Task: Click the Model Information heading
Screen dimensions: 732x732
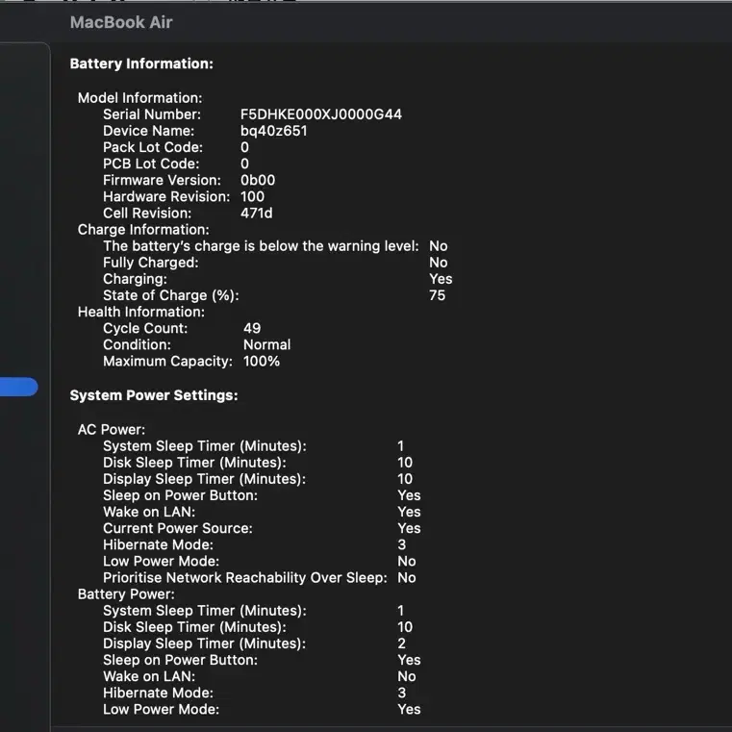Action: tap(140, 98)
